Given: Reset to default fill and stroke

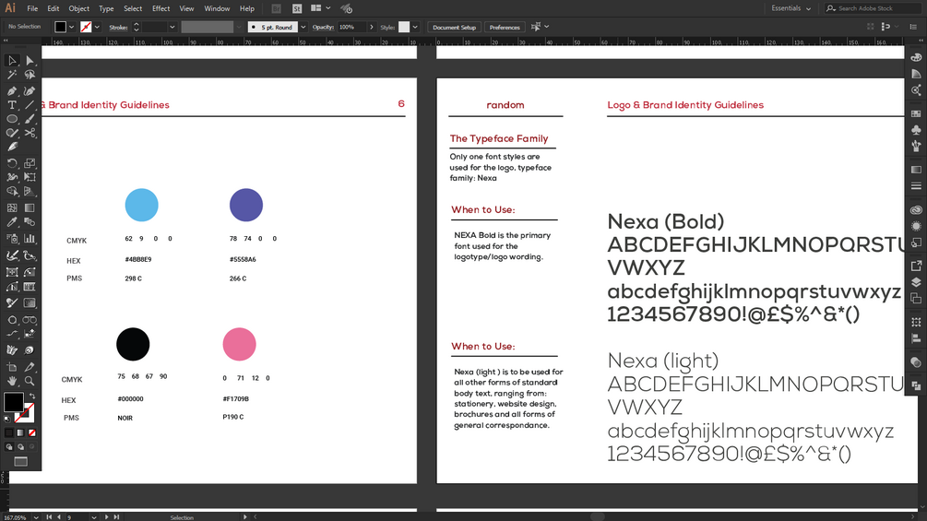Looking at the screenshot, I should 7,419.
